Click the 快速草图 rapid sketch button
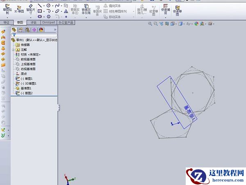Image resolution: width=246 pixels, height=185 pixels. click(x=177, y=9)
